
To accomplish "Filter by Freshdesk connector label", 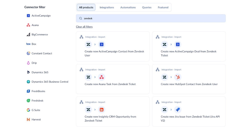I will point(37,101).
